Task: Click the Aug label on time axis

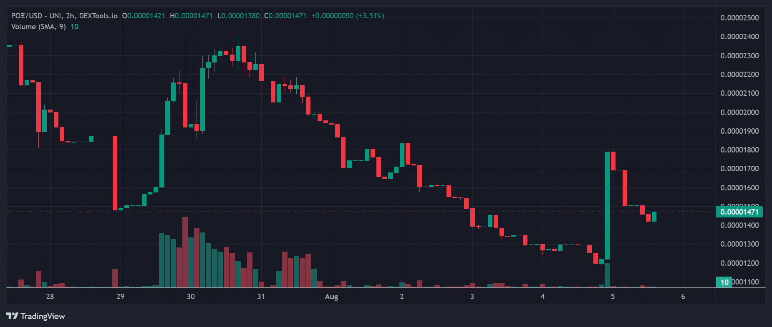Action: pyautogui.click(x=331, y=297)
